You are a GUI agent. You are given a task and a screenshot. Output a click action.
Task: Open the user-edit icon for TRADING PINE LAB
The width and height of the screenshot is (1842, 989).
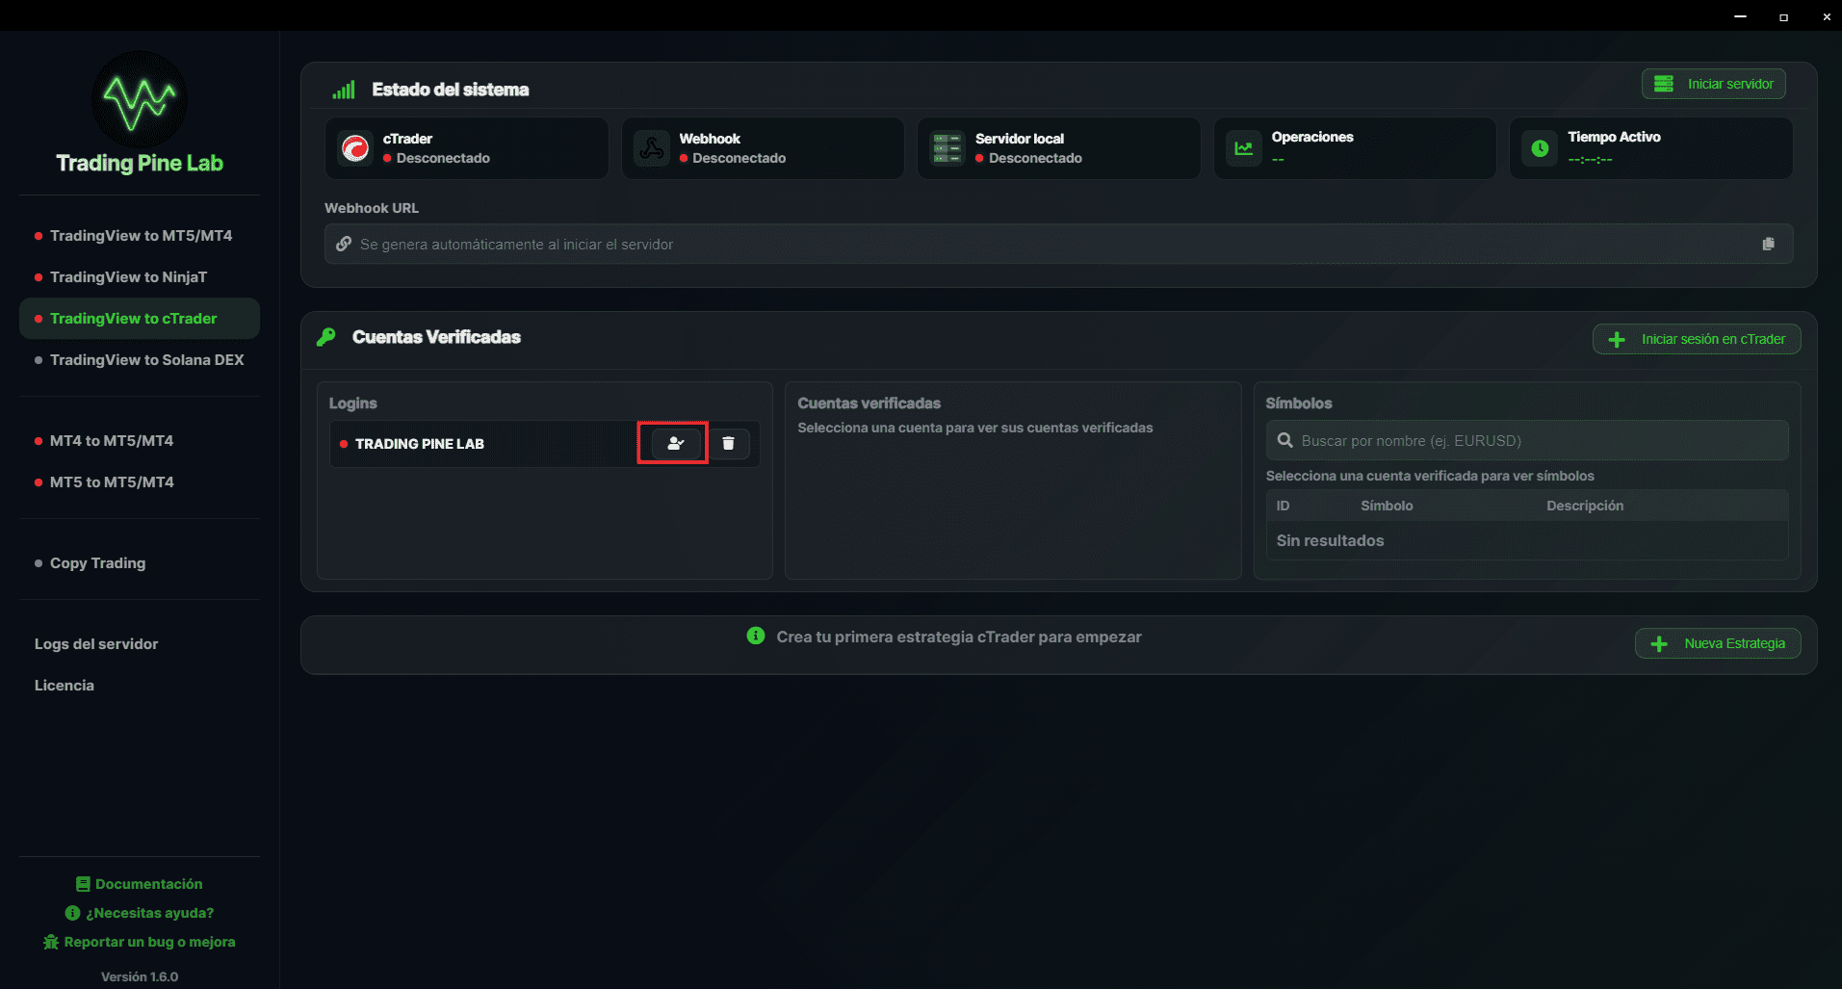(x=673, y=443)
